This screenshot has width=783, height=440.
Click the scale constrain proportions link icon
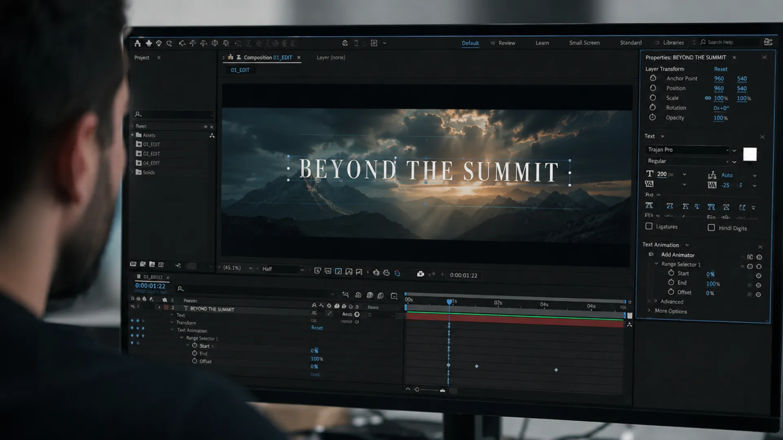(x=708, y=98)
